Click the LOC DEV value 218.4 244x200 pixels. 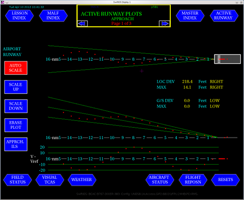187,81
